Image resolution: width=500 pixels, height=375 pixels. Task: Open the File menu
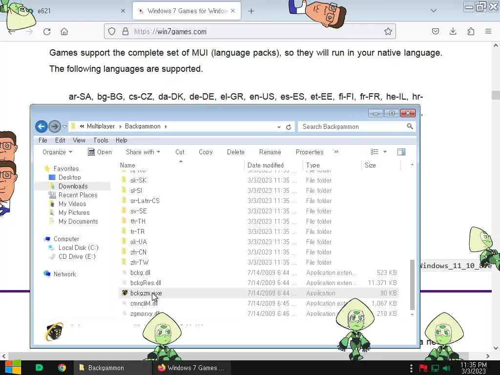pos(43,140)
